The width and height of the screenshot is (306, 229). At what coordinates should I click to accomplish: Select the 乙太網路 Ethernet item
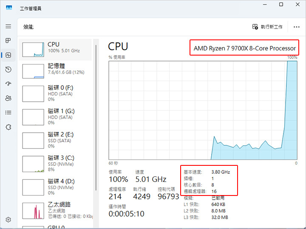[55, 211]
